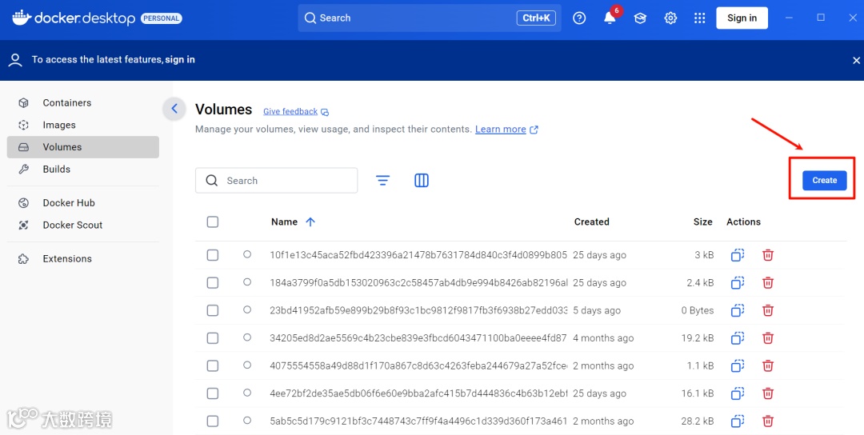Delete volume 5ab5c5d179c9 trash icon
Viewport: 864px width, 435px height.
767,421
